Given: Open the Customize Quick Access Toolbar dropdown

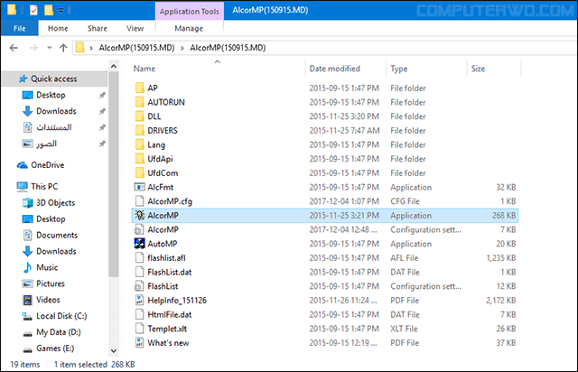Looking at the screenshot, I should pyautogui.click(x=61, y=10).
